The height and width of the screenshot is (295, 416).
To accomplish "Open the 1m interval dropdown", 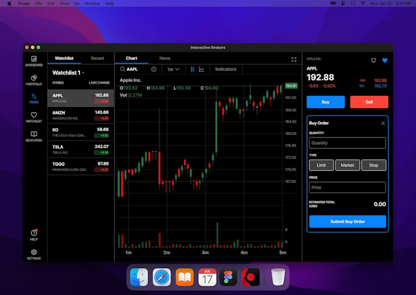I will point(173,69).
